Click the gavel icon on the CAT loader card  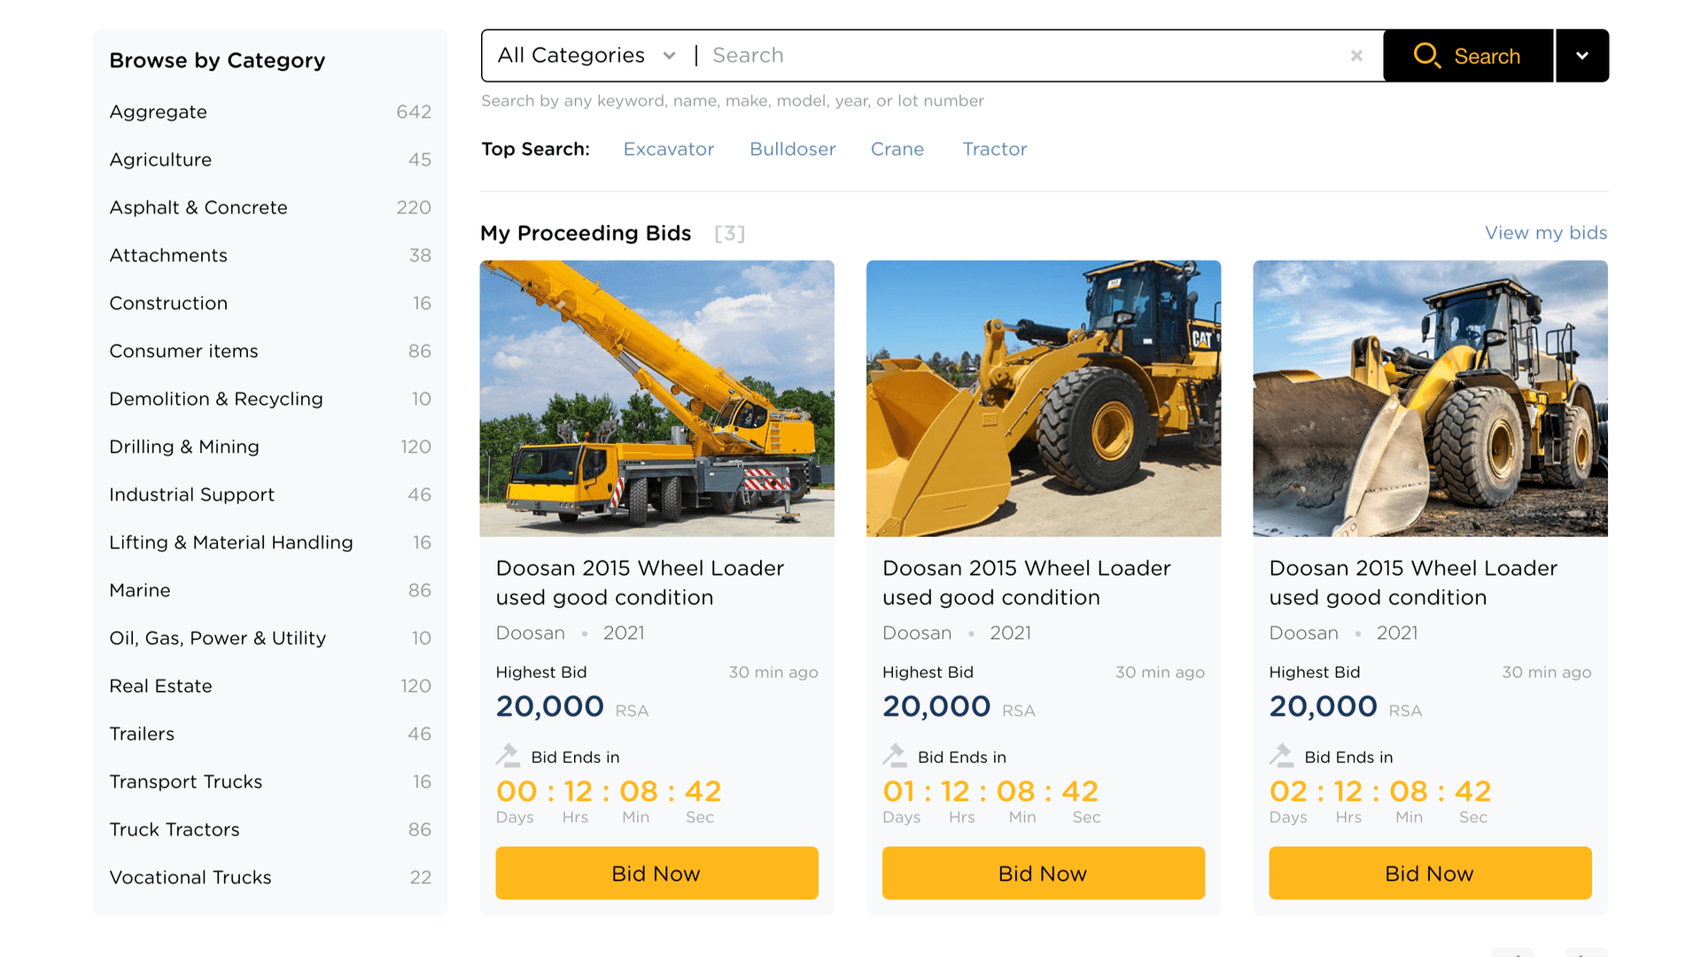pos(895,756)
